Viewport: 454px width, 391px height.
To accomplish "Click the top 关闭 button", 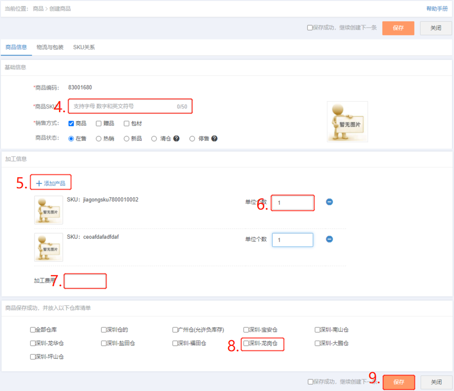I will pyautogui.click(x=436, y=28).
